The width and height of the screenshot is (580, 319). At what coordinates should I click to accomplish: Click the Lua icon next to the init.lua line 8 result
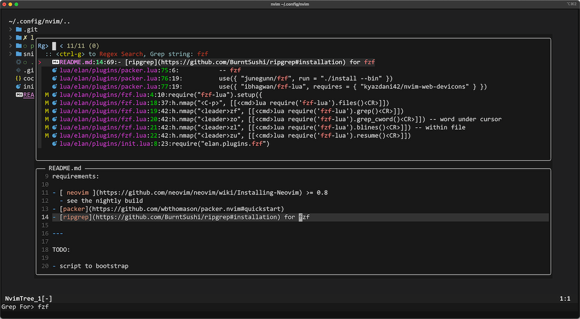[54, 143]
